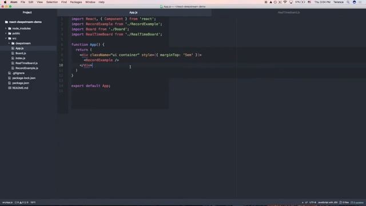This screenshot has width=366, height=206.
Task: Click line number 10 in gutter
Action: click(x=61, y=65)
